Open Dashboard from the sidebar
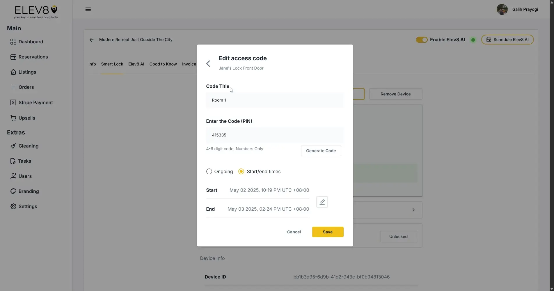Viewport: 554px width, 291px height. (31, 42)
